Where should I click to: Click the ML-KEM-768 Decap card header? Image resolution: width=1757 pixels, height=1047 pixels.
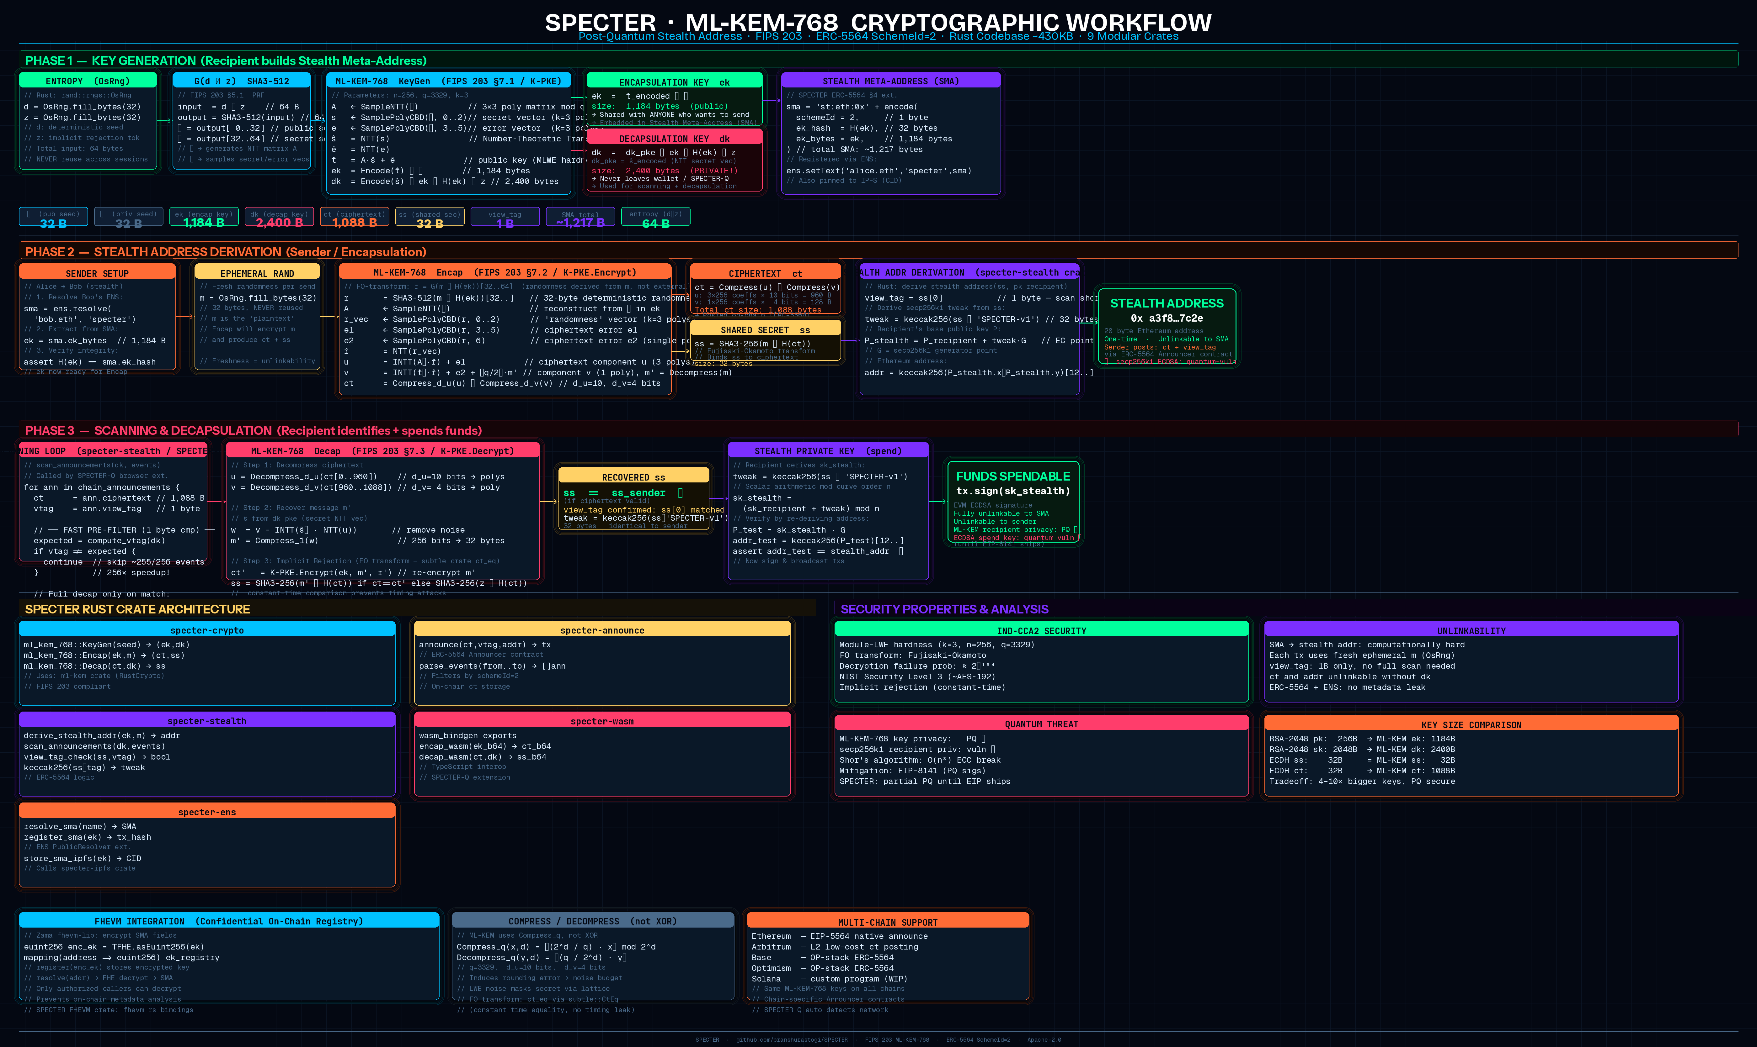383,451
